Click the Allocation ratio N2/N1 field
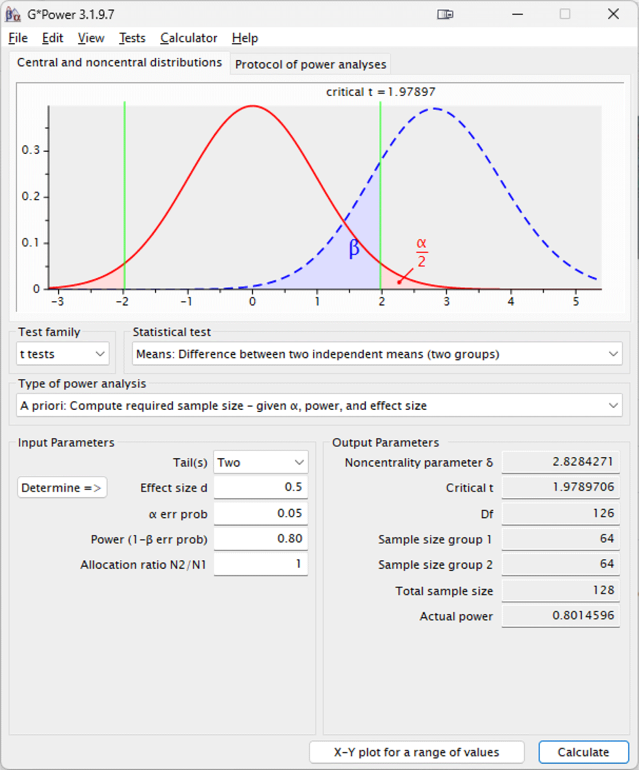Image resolution: width=639 pixels, height=770 pixels. (260, 564)
